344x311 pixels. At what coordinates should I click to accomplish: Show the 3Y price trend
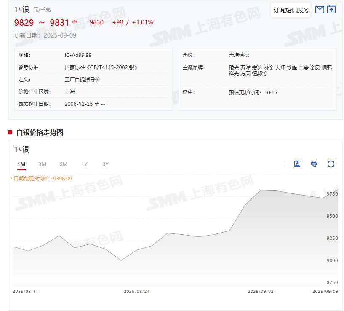105,164
